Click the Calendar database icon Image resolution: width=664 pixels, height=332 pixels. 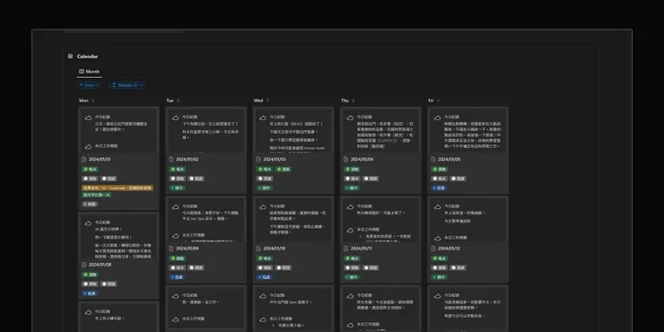[x=70, y=56]
